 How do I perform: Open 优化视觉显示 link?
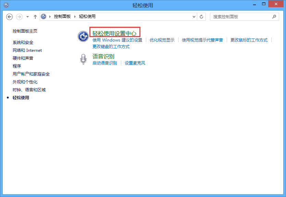(x=162, y=40)
